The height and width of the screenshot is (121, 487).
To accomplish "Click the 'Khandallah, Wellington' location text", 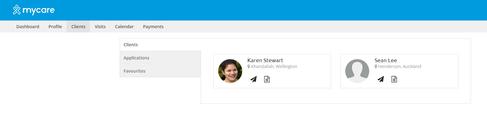I will tap(274, 66).
